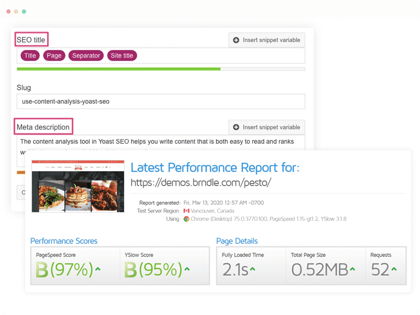Click the Latest Performance Report for heading

pos(215,168)
